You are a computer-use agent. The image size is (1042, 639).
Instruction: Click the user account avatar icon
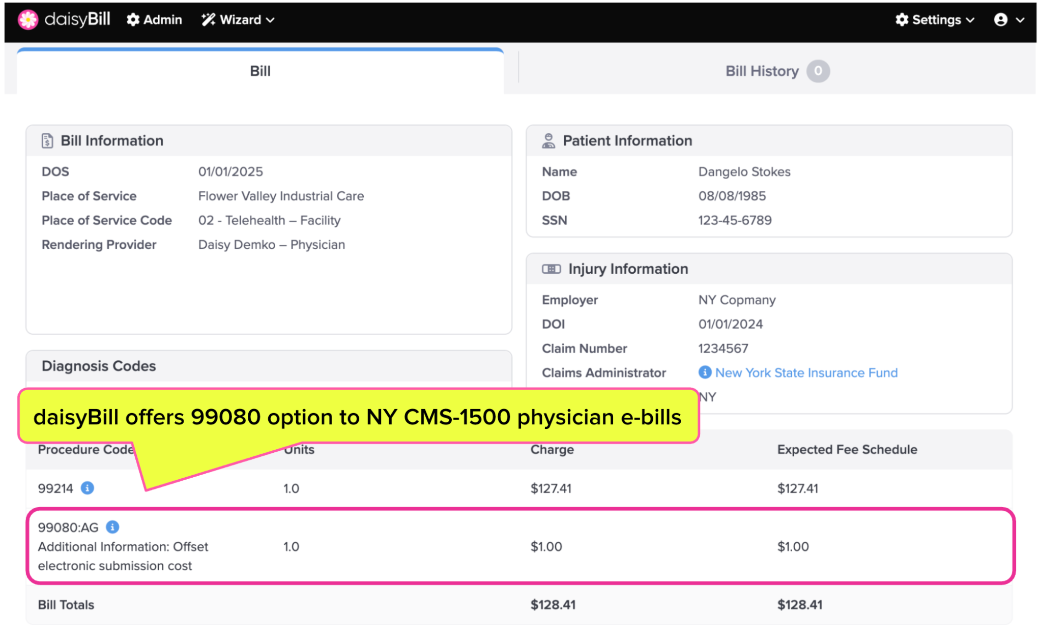[1000, 20]
